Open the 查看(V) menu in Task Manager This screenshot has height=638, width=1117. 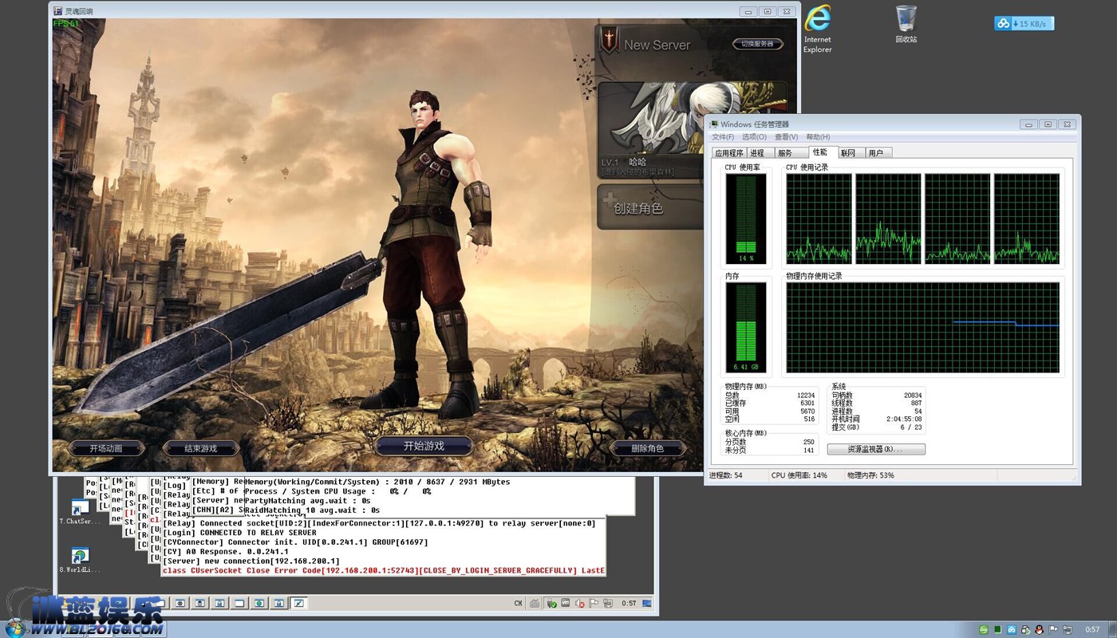[x=786, y=137]
